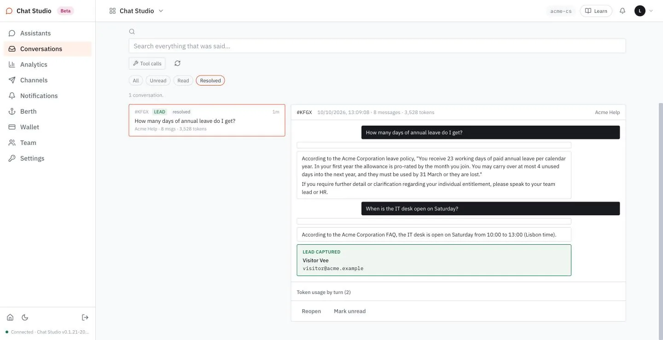Click the Acme Help assistant label
The width and height of the screenshot is (663, 340).
[607, 112]
